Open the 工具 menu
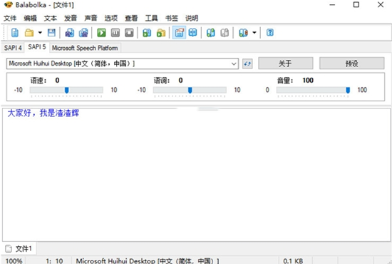Image resolution: width=392 pixels, height=264 pixels. 151,18
